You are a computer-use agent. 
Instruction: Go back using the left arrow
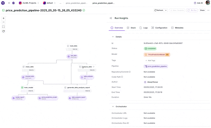coord(9,3)
